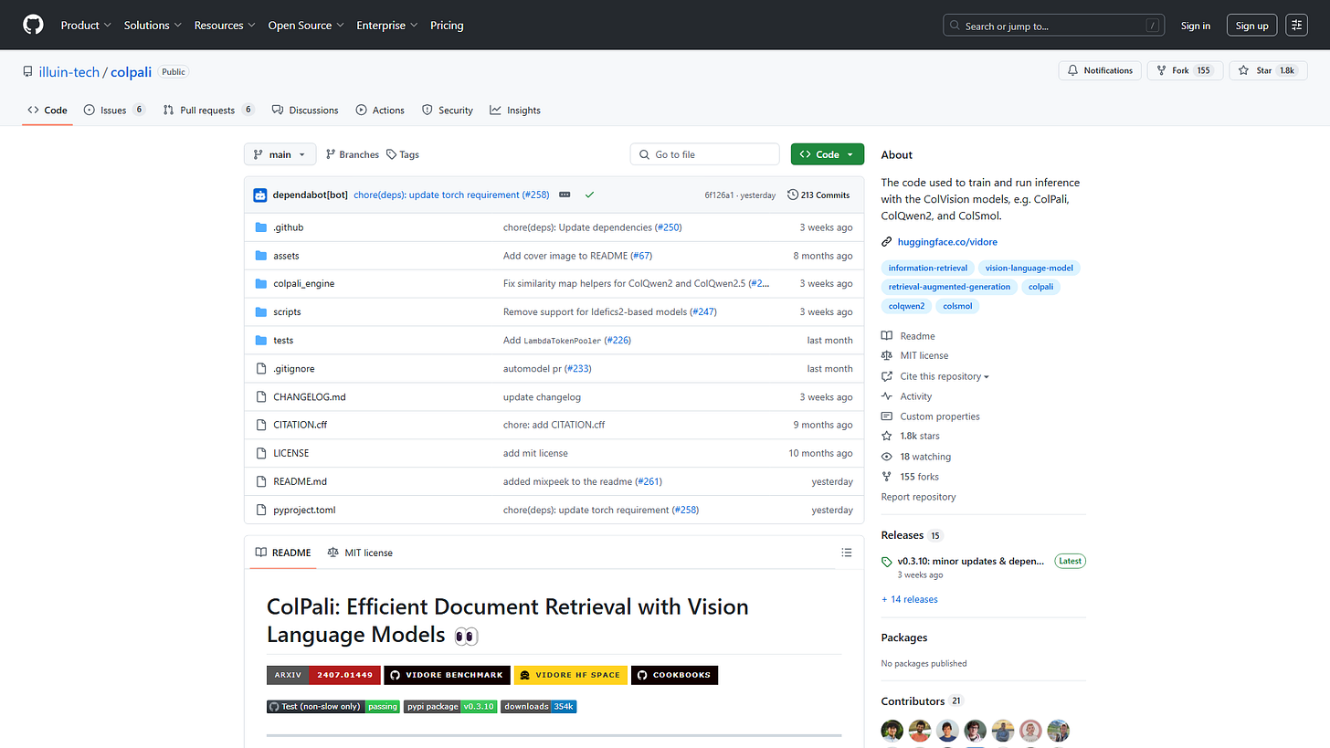1330x748 pixels.
Task: Open the colpali_engine folder
Action: click(304, 284)
